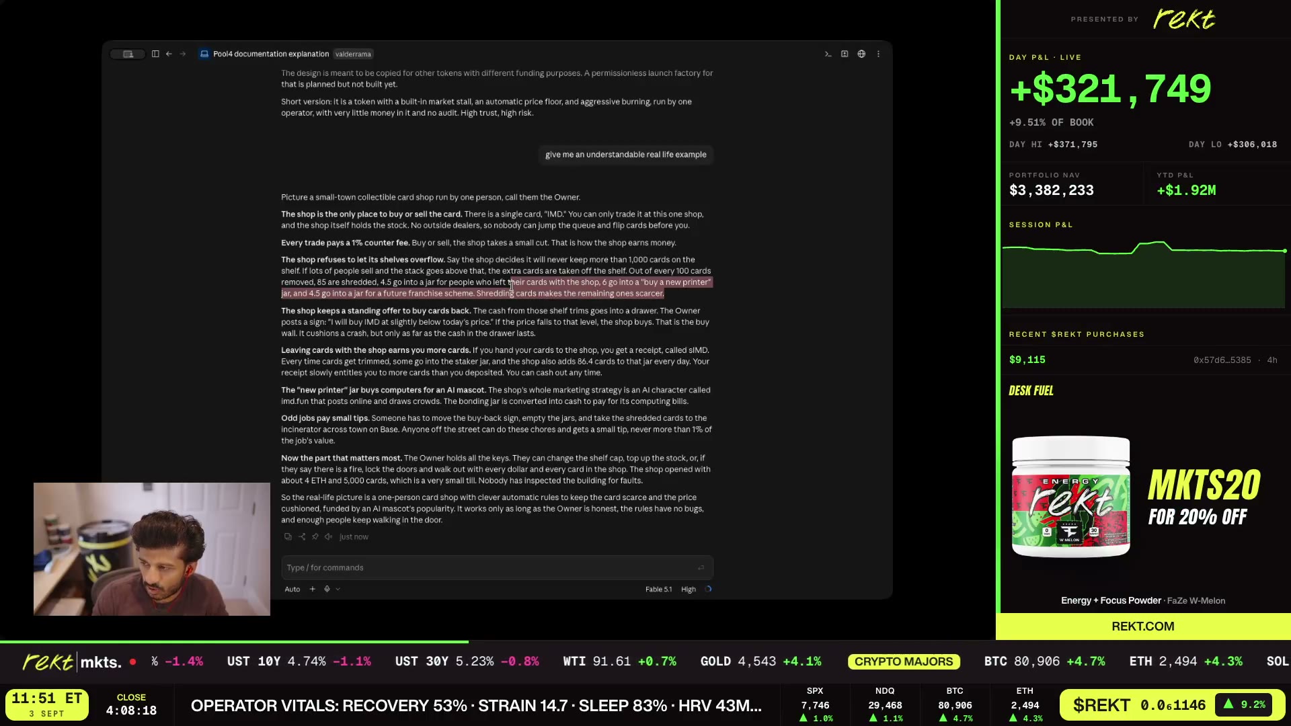This screenshot has height=726, width=1291.
Task: Click the send arrow in input box
Action: point(701,568)
